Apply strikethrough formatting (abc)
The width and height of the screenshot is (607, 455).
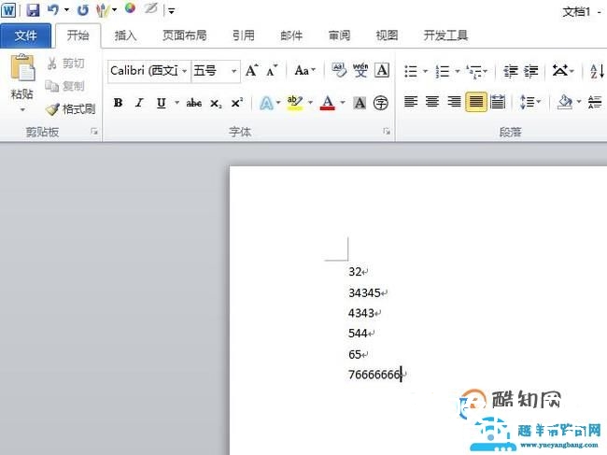point(194,103)
